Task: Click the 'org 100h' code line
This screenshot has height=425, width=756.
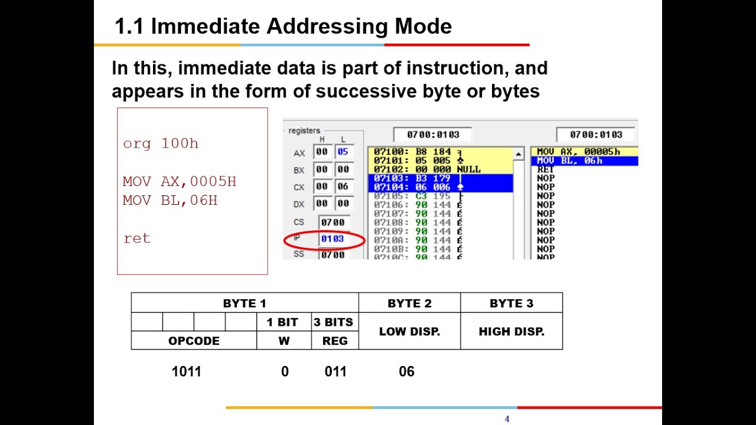Action: tap(161, 143)
